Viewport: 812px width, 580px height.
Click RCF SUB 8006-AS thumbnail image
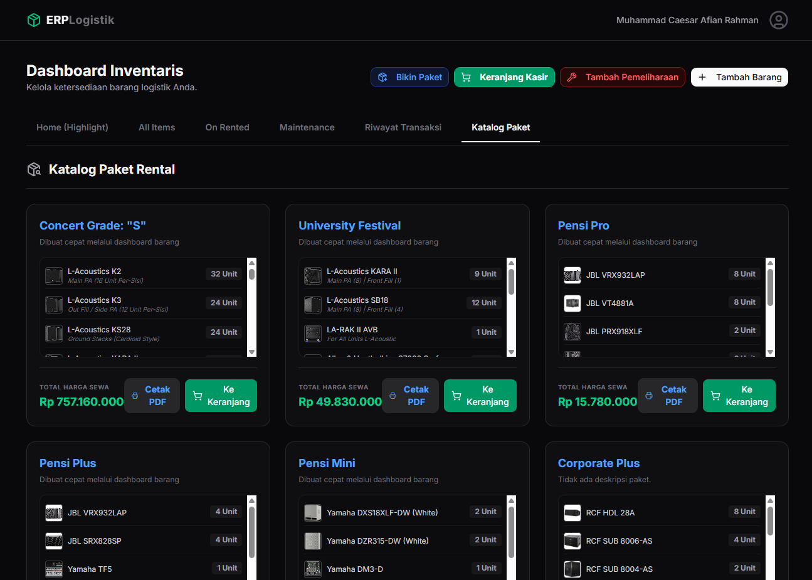click(572, 540)
